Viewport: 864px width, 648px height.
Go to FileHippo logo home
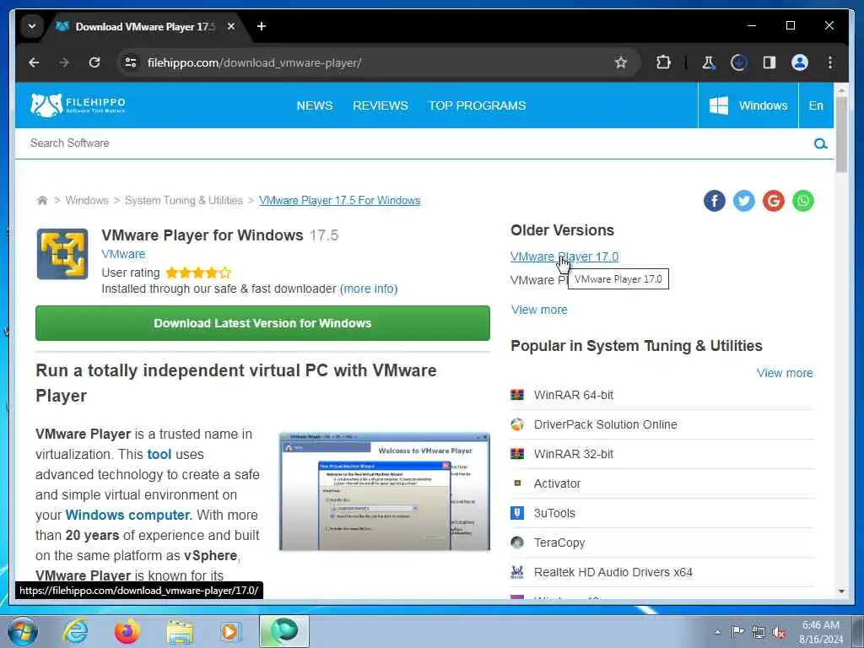78,105
